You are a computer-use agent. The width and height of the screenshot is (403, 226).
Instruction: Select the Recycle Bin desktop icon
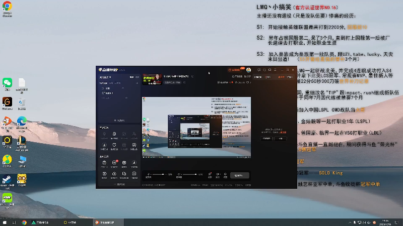pyautogui.click(x=22, y=102)
